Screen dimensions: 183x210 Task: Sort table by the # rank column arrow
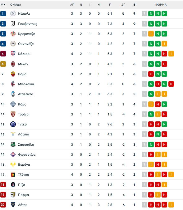[x=5, y=5]
